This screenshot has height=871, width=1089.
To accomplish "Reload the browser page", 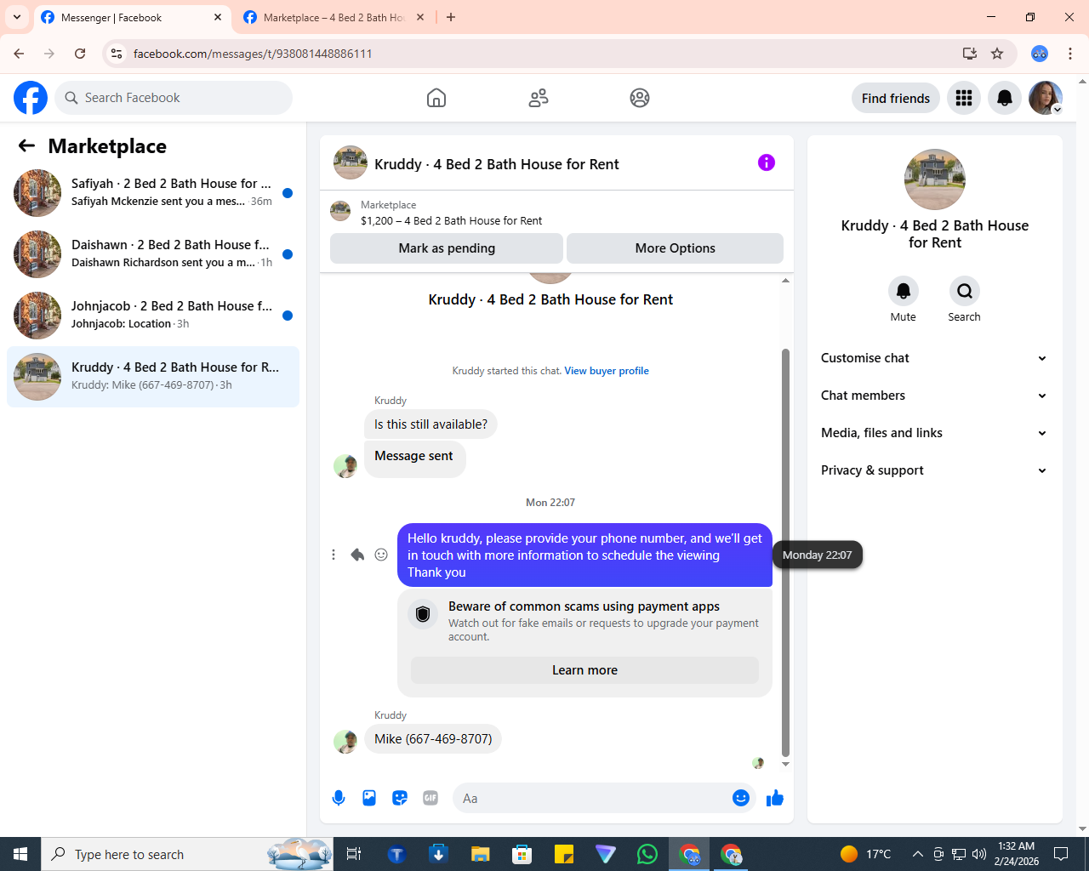I will 80,54.
